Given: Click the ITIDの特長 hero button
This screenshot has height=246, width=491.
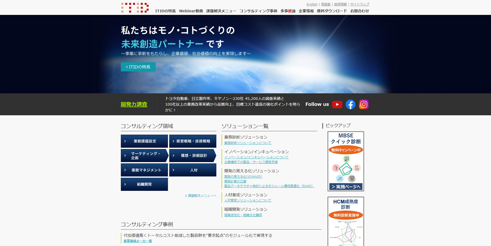Looking at the screenshot, I should pos(138,67).
